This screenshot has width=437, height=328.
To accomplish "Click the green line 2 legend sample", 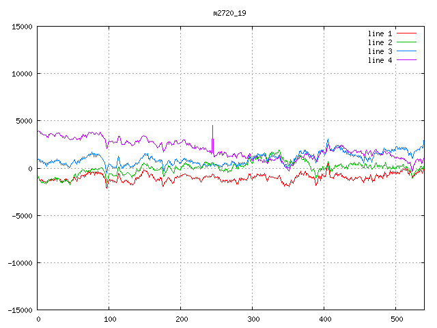I will pos(406,42).
